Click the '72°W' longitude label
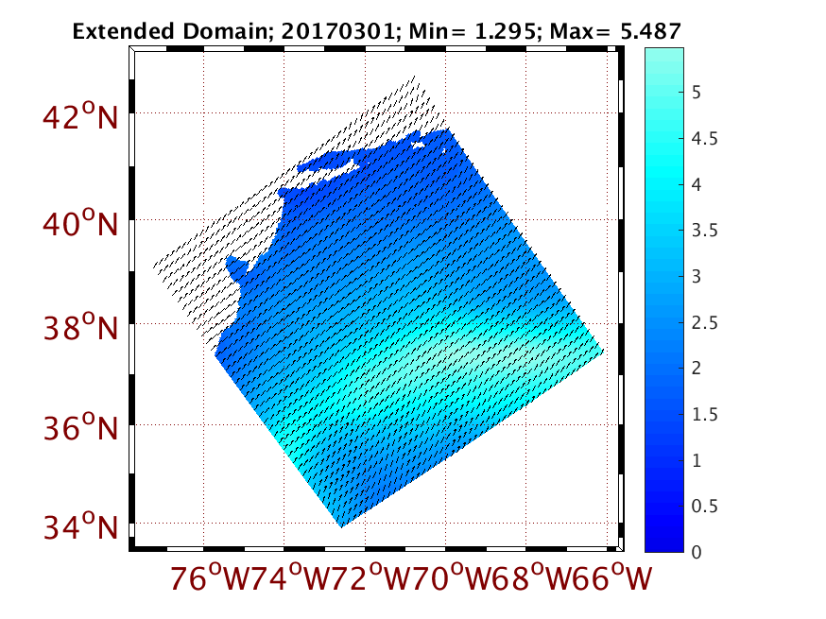 click(x=370, y=578)
